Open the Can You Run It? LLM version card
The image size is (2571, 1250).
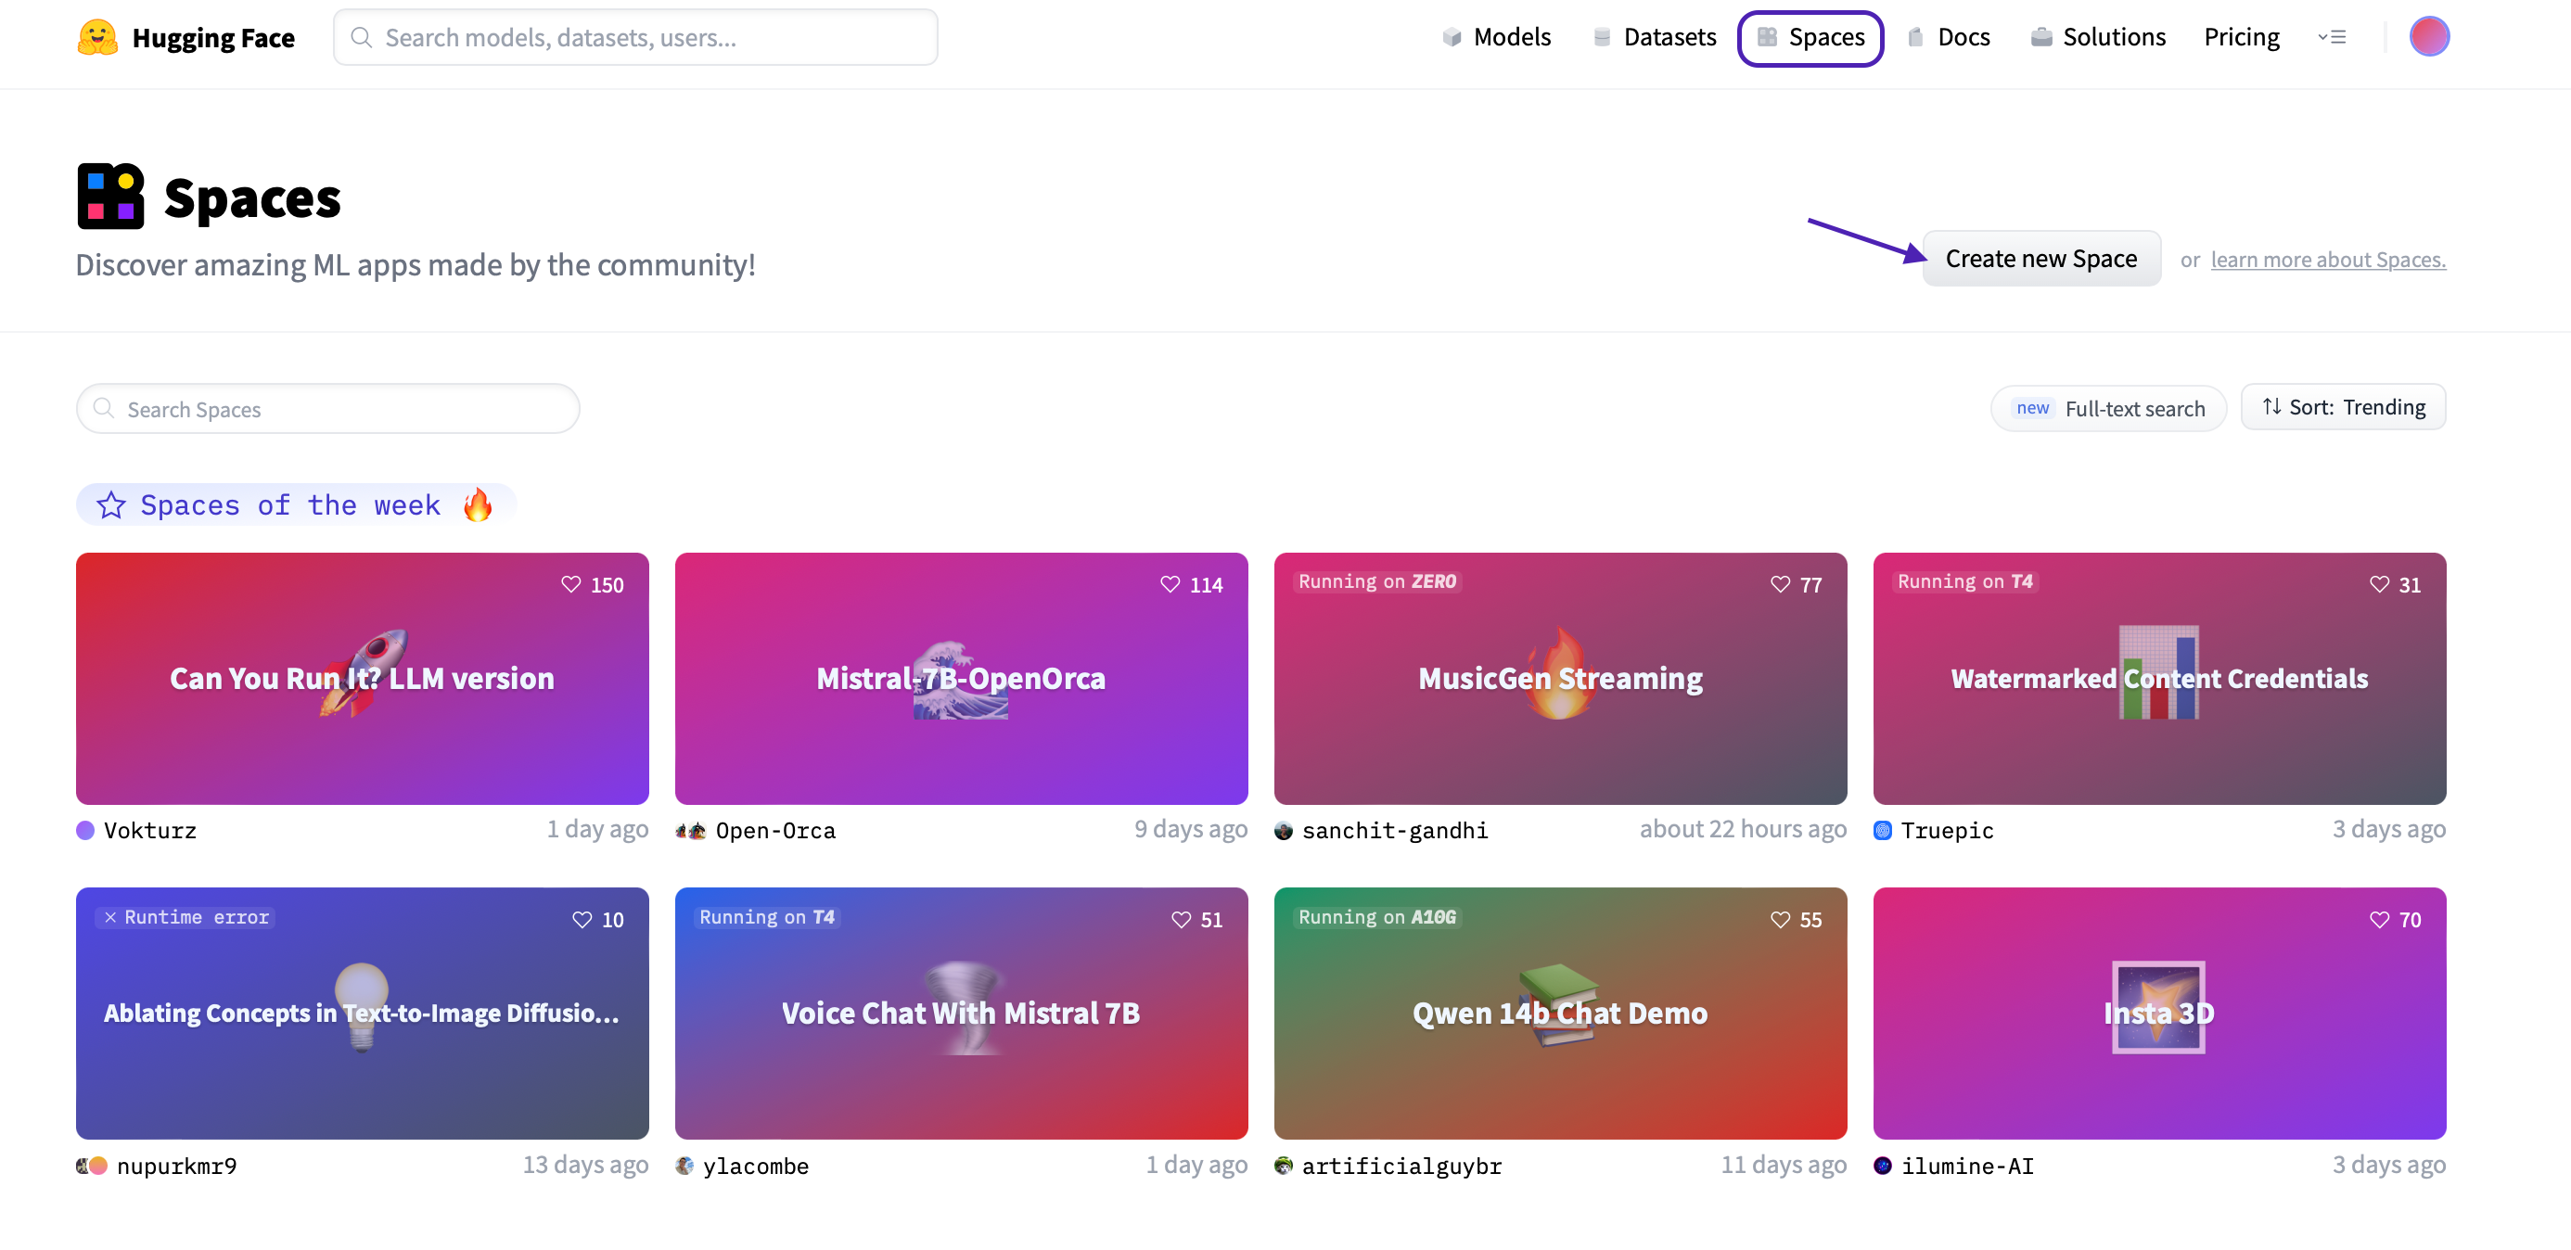point(363,679)
